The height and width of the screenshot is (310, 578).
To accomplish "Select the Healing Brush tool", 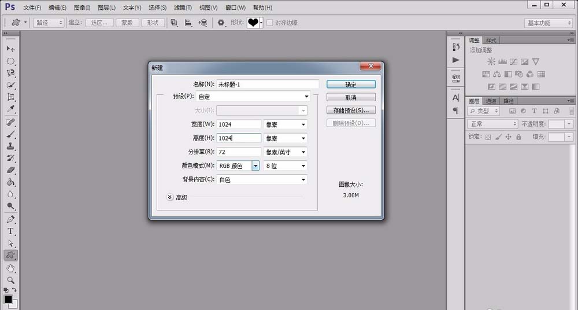I will 10,122.
